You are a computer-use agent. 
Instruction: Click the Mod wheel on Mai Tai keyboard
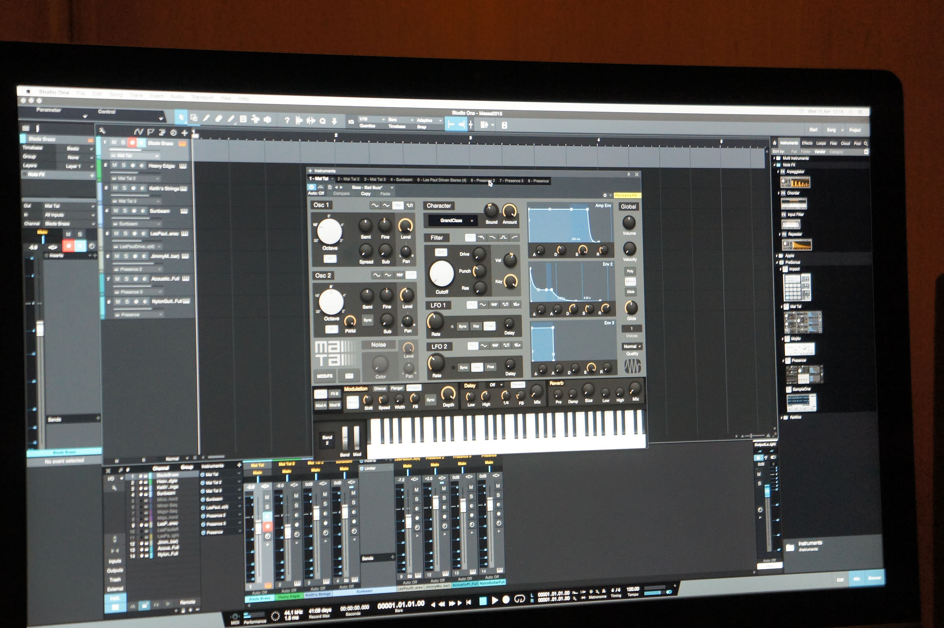click(356, 438)
